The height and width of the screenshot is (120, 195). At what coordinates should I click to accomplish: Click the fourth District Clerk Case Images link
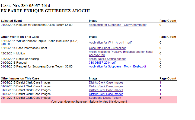click(x=106, y=94)
